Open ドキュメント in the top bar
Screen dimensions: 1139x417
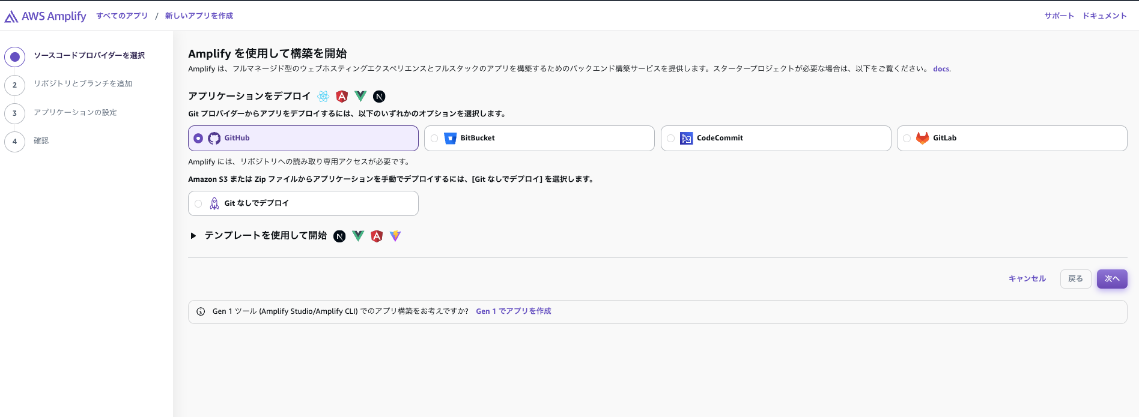click(1105, 16)
